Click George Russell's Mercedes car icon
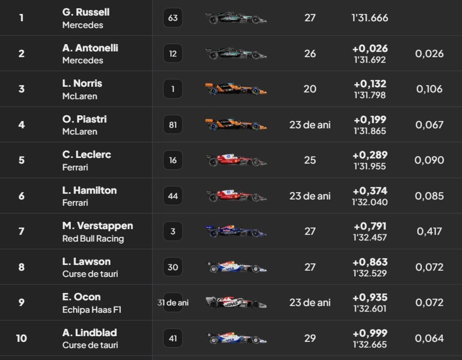Screen dimensions: 462x360 tap(236, 18)
